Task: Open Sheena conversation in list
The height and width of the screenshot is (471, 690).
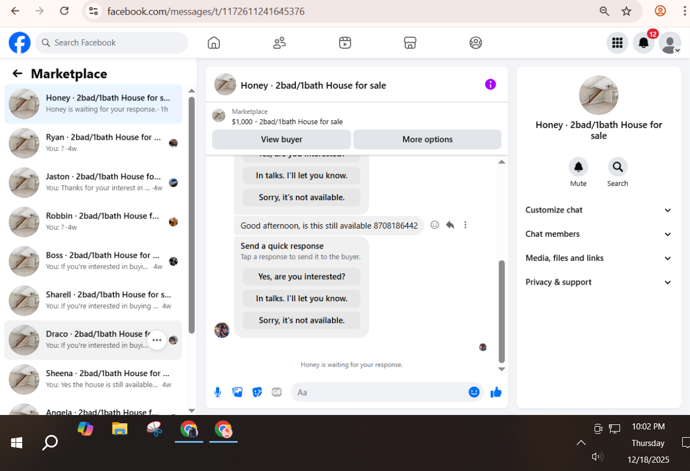Action: pyautogui.click(x=93, y=379)
